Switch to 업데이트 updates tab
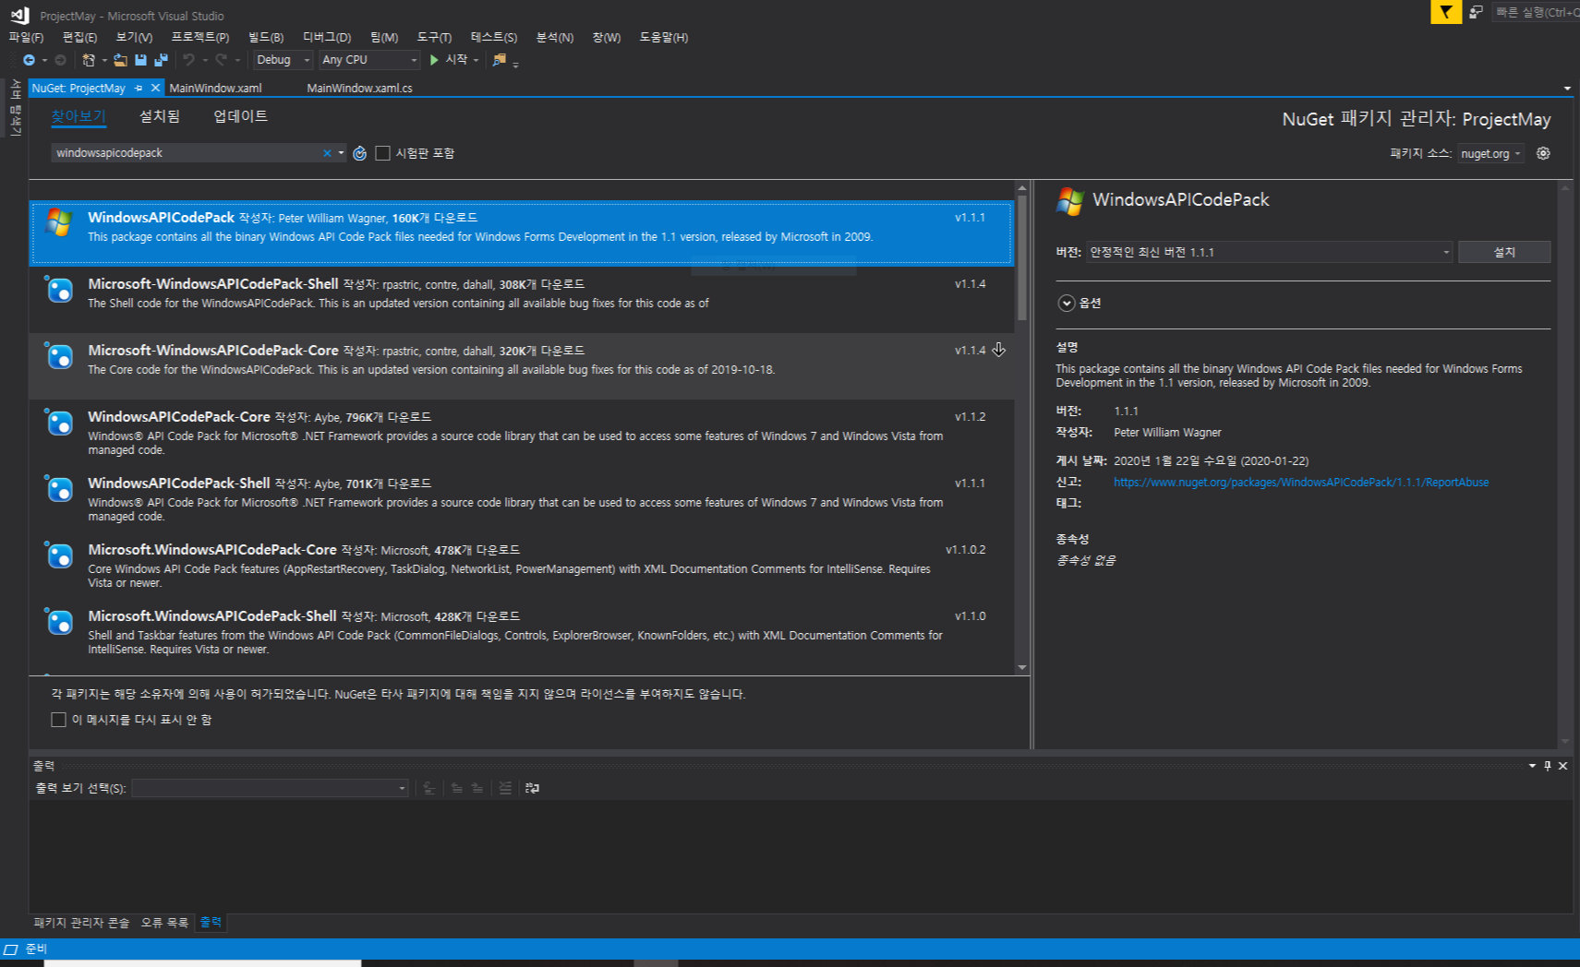The width and height of the screenshot is (1580, 967). click(x=240, y=116)
